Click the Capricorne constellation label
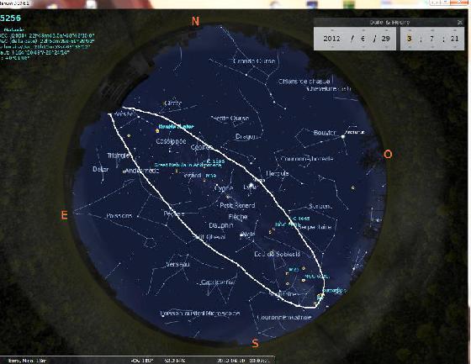 pyautogui.click(x=218, y=282)
